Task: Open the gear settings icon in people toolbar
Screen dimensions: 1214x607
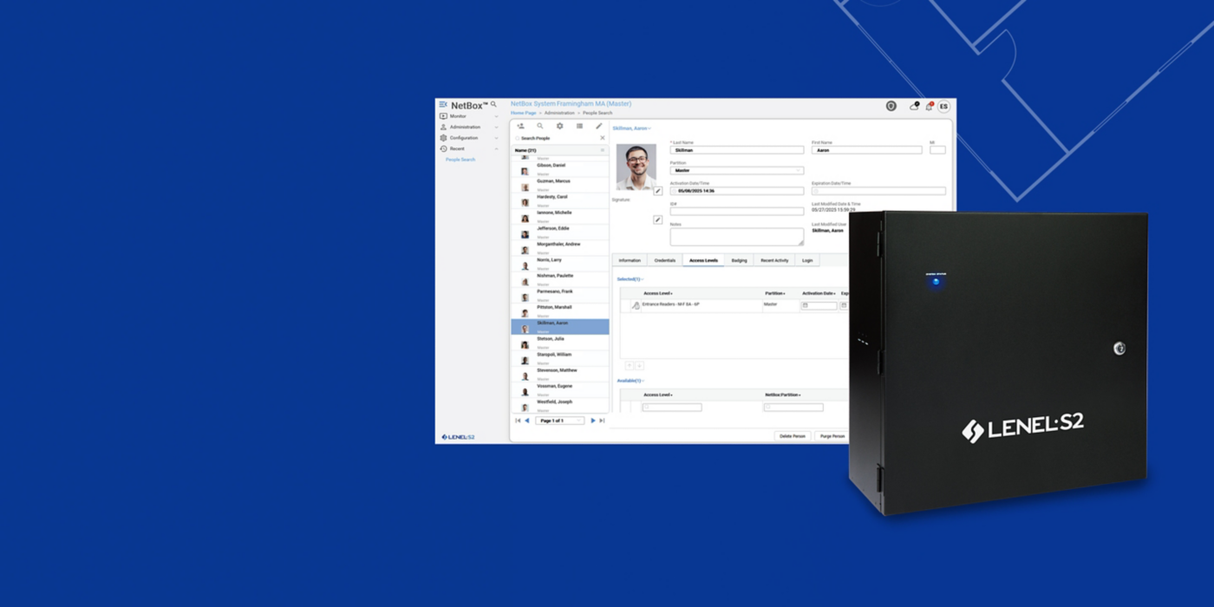Action: click(x=560, y=127)
